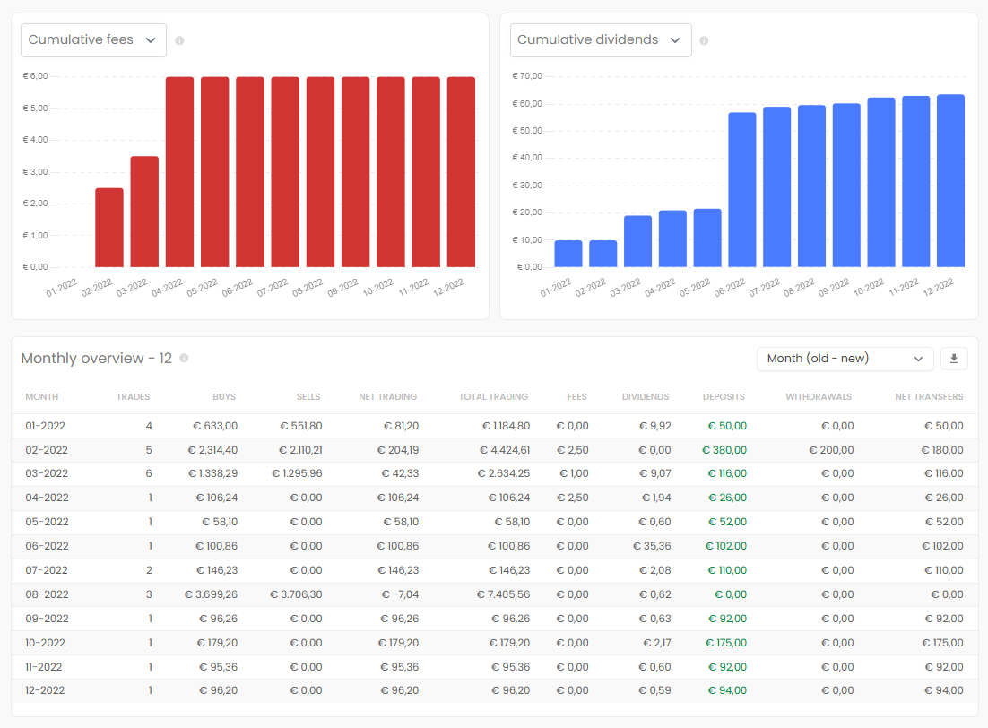The height and width of the screenshot is (728, 988).
Task: Open the Cumulative dividends metric dropdown
Action: coord(600,39)
